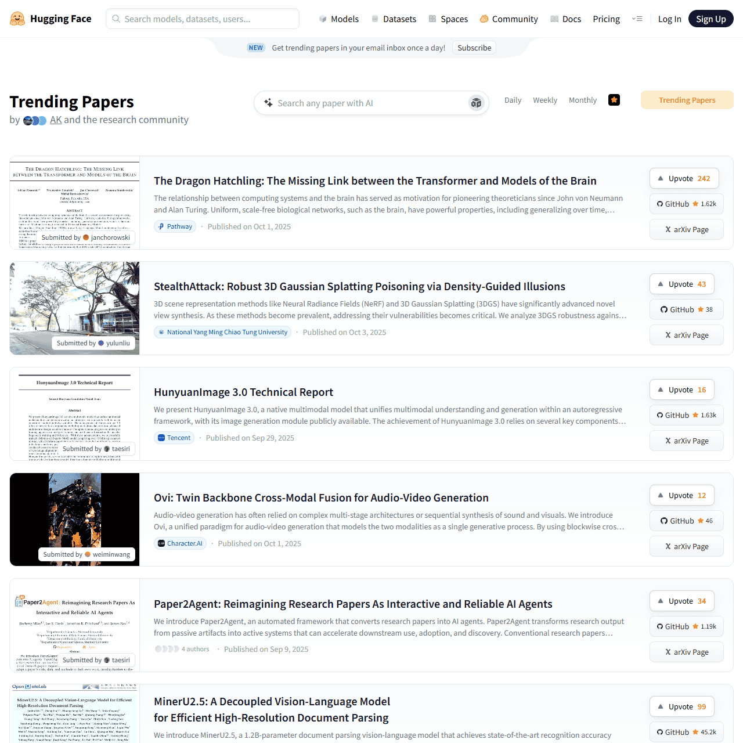Open arXiv page for StealthAttack paper

pyautogui.click(x=686, y=335)
